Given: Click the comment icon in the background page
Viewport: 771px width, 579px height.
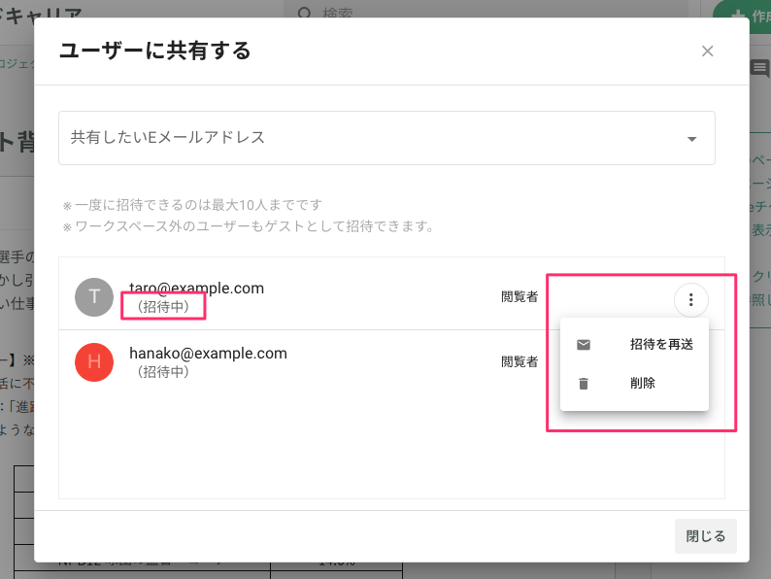Looking at the screenshot, I should [759, 68].
